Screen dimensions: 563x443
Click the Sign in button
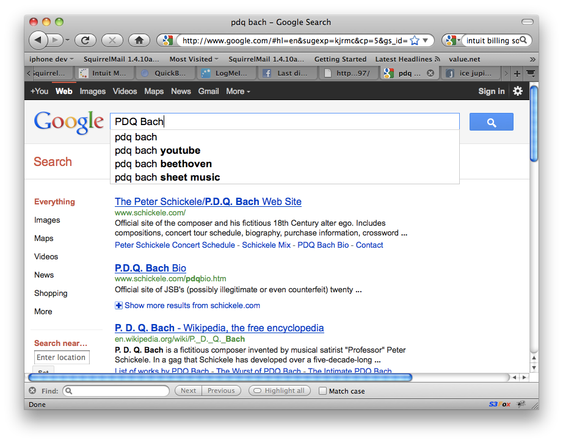click(x=491, y=91)
